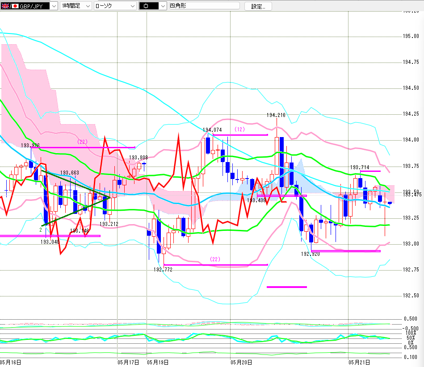
Task: Click the 192.75 price axis label
Action: click(411, 269)
